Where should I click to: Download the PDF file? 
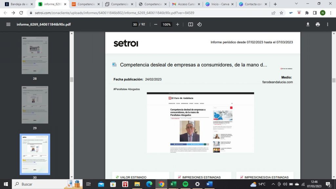click(308, 24)
